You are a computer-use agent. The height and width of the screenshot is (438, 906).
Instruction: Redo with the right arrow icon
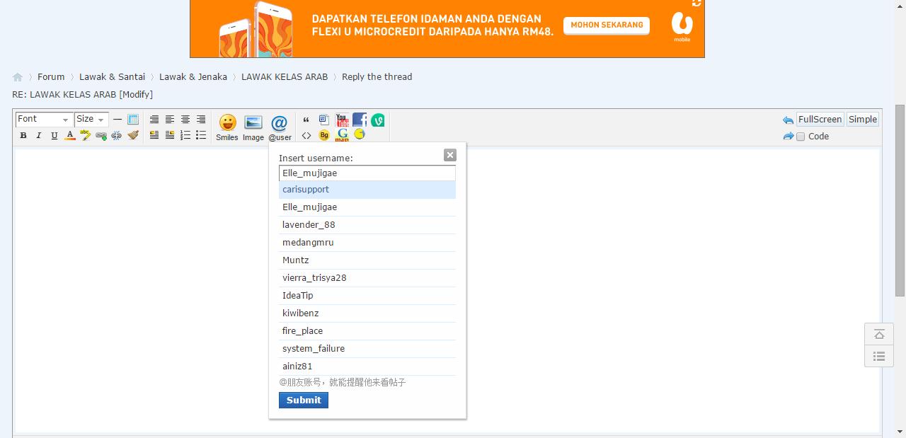pos(788,137)
